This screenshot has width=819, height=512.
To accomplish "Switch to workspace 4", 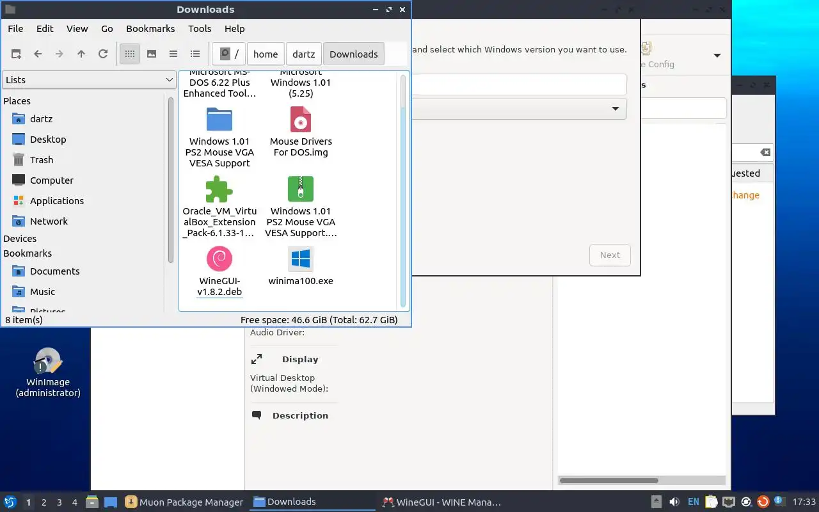I will click(x=75, y=502).
